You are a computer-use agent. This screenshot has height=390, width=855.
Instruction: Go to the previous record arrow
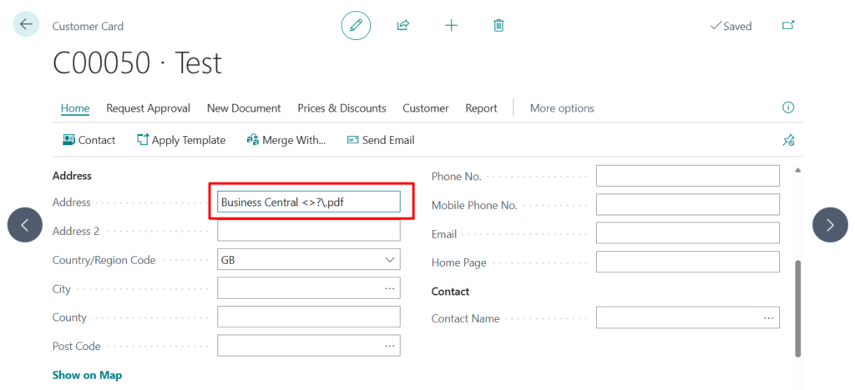click(25, 225)
